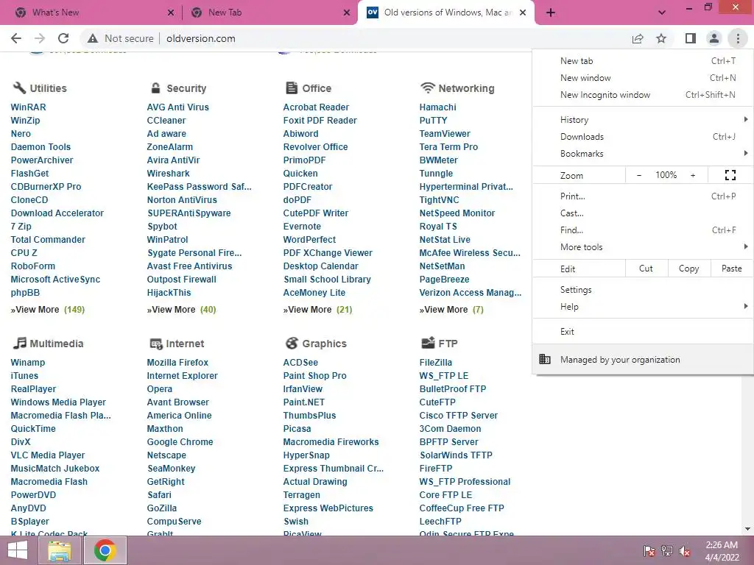The height and width of the screenshot is (565, 754).
Task: Expand the Bookmarks submenu
Action: click(x=643, y=154)
